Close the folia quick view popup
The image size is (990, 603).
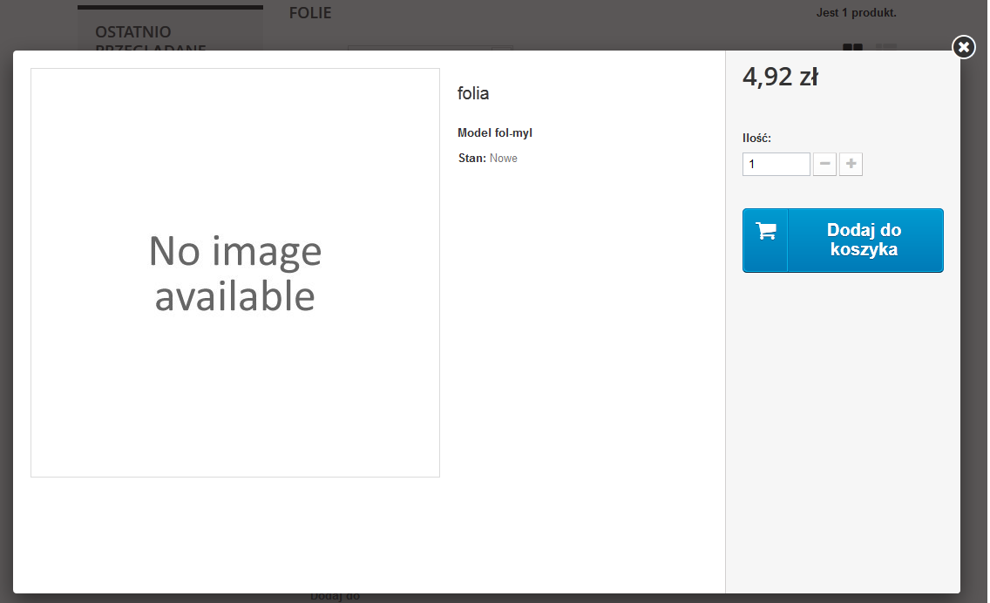[x=964, y=47]
